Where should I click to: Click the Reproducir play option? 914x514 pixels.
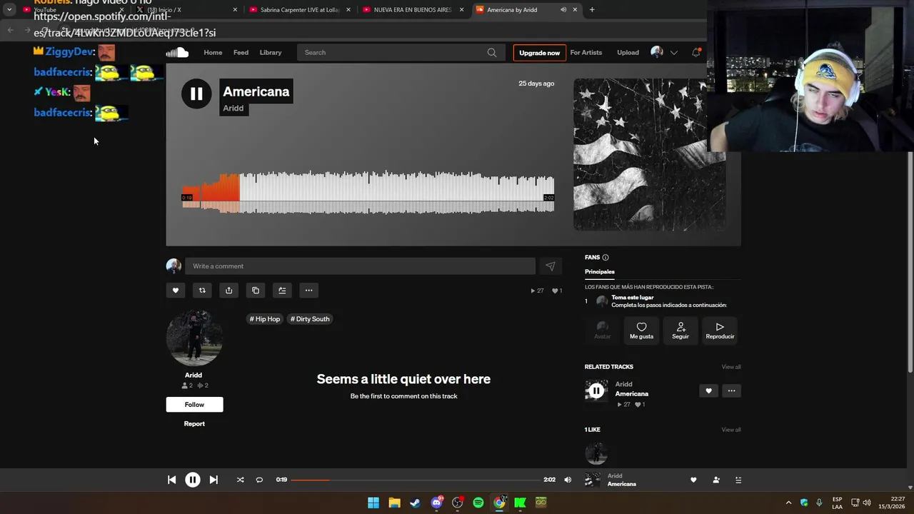pyautogui.click(x=720, y=331)
